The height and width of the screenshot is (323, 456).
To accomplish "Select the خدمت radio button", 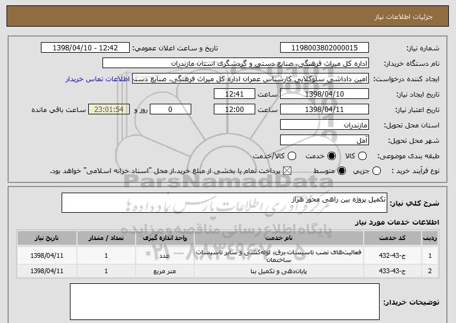I will click(331, 156).
